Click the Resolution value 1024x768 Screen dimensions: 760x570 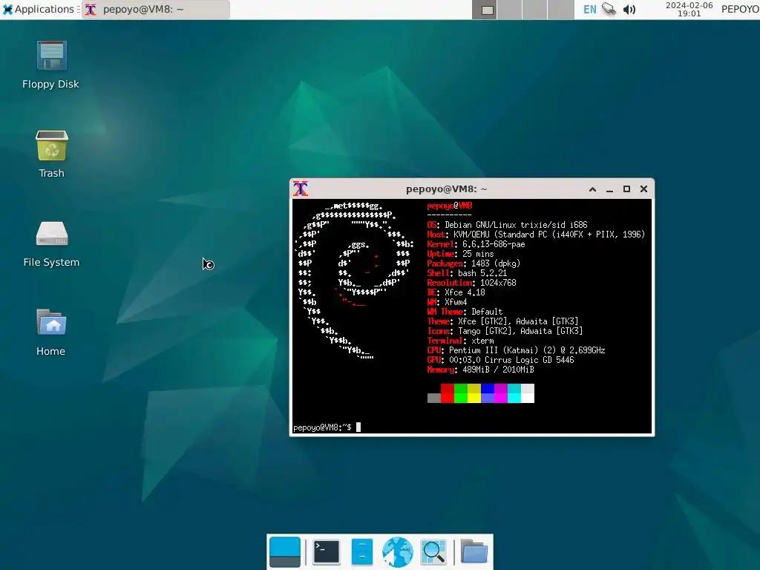(x=498, y=283)
